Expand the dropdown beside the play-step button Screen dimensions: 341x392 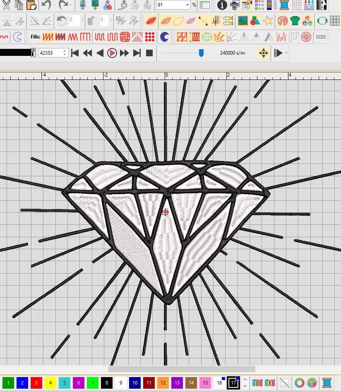286,53
